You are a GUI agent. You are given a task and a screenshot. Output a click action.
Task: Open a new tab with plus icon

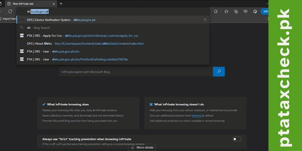point(61,4)
